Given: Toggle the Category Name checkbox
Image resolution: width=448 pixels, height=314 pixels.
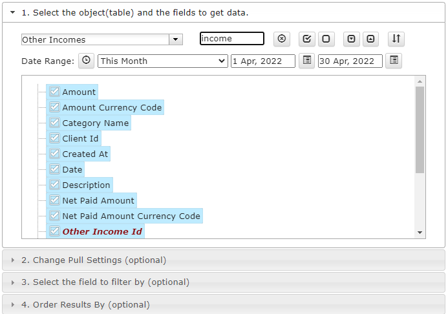Looking at the screenshot, I should click(x=54, y=123).
